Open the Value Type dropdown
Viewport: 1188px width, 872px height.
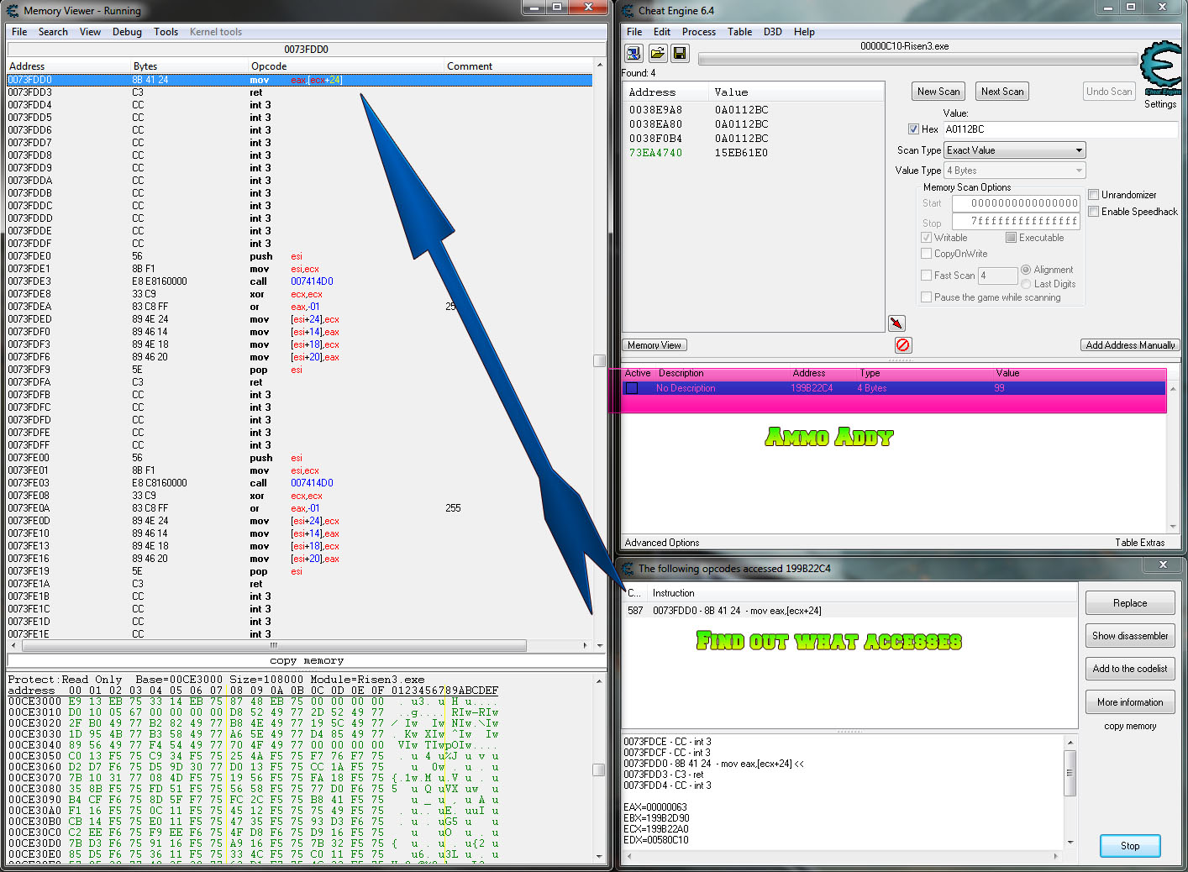[1015, 171]
